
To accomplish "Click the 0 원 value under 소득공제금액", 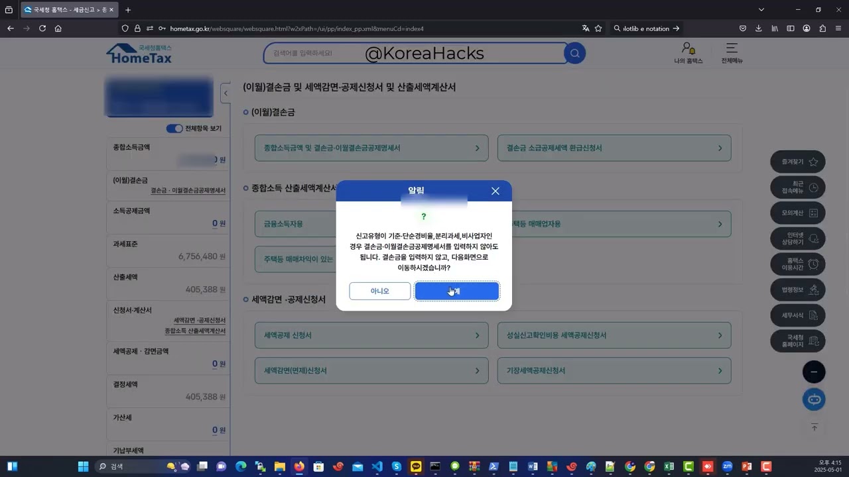I will [x=219, y=223].
